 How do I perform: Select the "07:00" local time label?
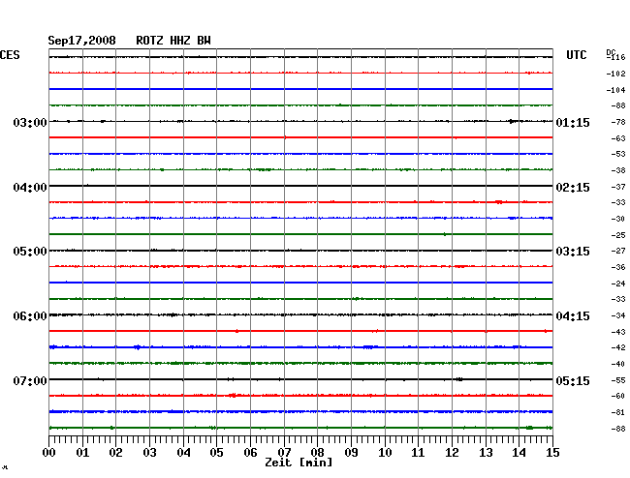pos(30,380)
